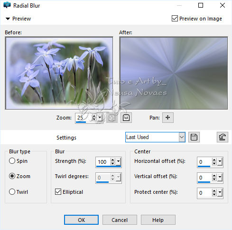Open the Zoom value slider dropdown
The width and height of the screenshot is (232, 230).
coord(100,118)
